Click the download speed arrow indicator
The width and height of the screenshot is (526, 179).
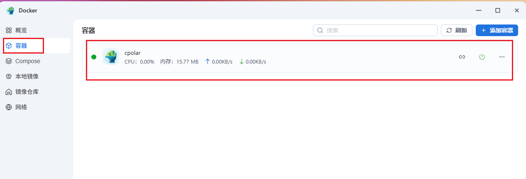tap(241, 61)
